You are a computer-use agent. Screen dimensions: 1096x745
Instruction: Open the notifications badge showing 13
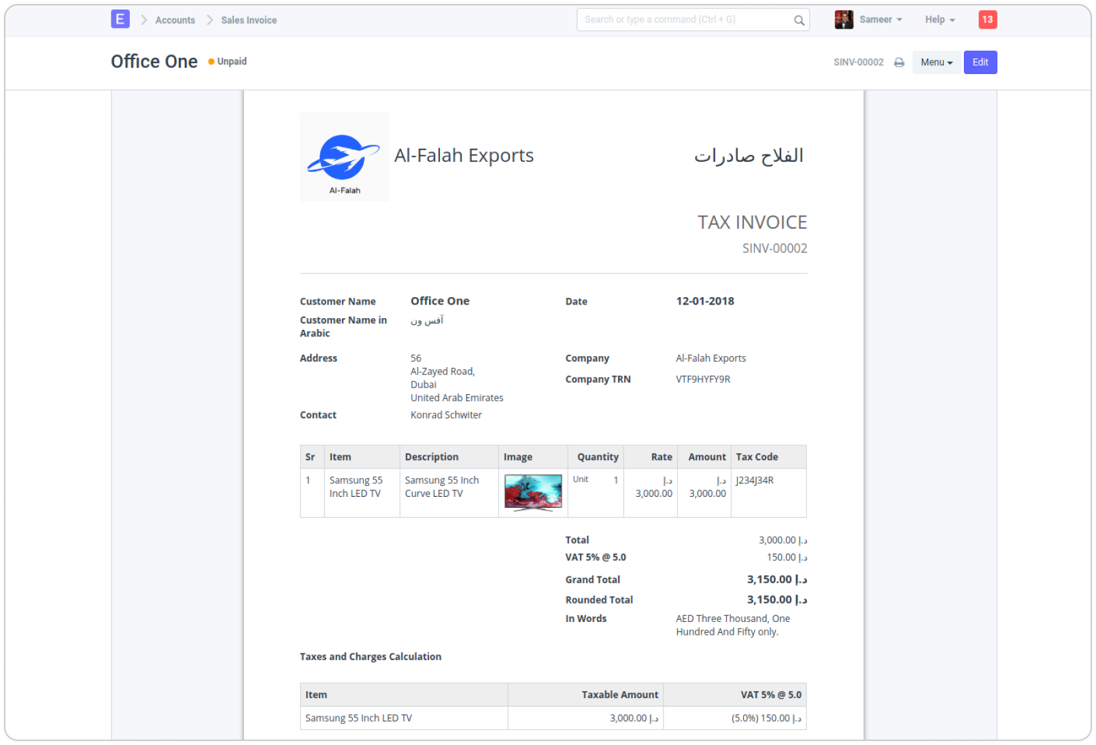[987, 20]
